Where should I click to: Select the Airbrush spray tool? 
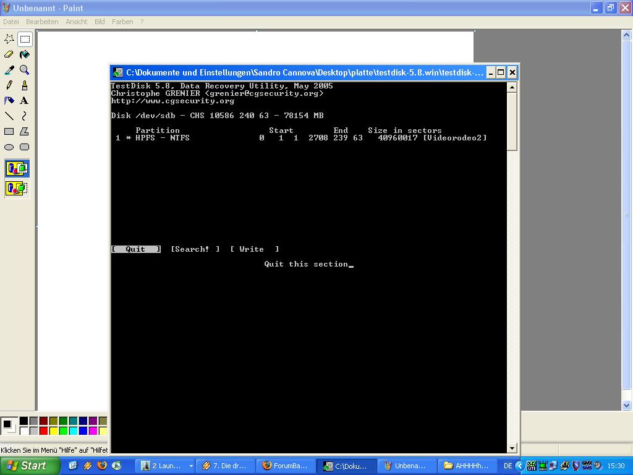pos(9,101)
